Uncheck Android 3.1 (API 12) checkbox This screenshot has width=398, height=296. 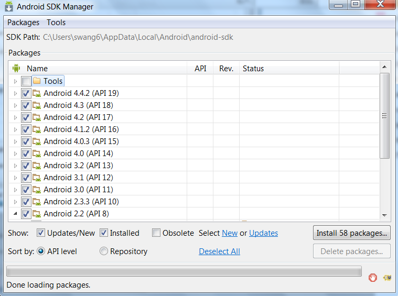click(x=26, y=178)
